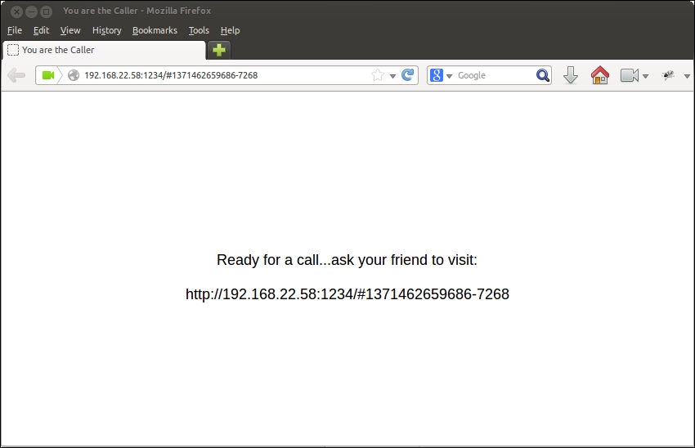Image resolution: width=695 pixels, height=448 pixels.
Task: Open the History menu
Action: [x=107, y=30]
